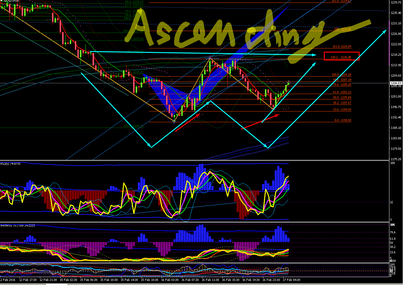This screenshot has width=403, height=285.
Task: Click 1231.10 on the price scale
Action: click(396, 23)
